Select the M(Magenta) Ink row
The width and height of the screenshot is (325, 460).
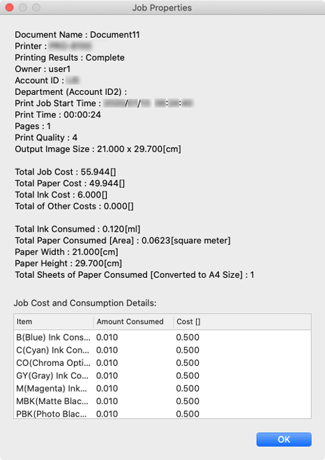tap(162, 388)
